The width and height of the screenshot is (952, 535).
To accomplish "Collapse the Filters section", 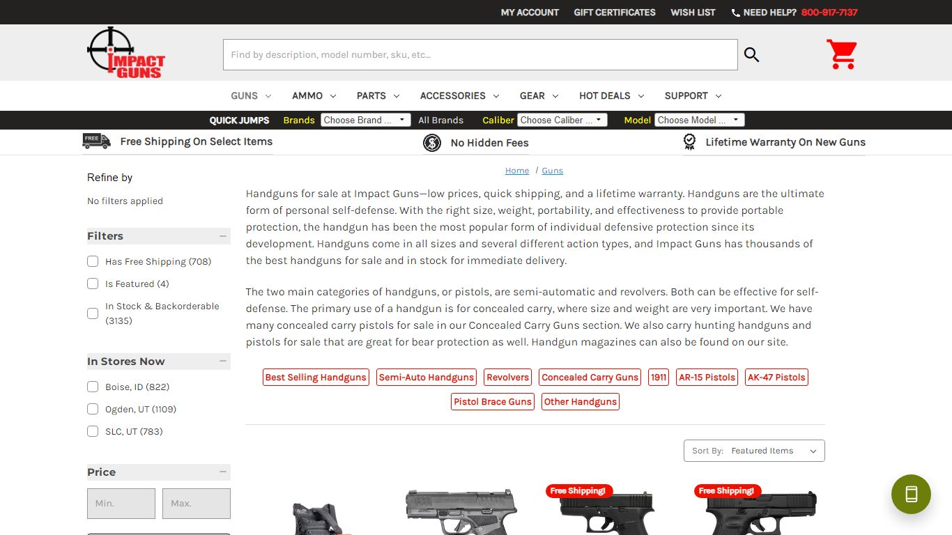I will pos(223,236).
